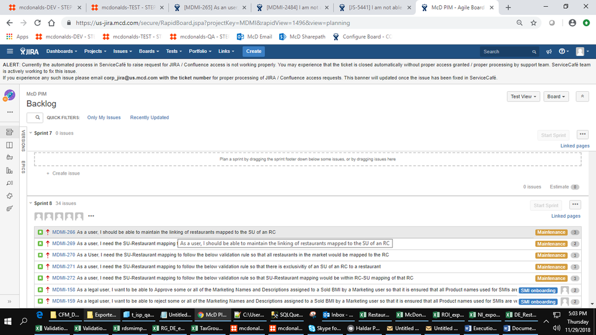
Task: Open the Board dropdown button
Action: [x=555, y=97]
